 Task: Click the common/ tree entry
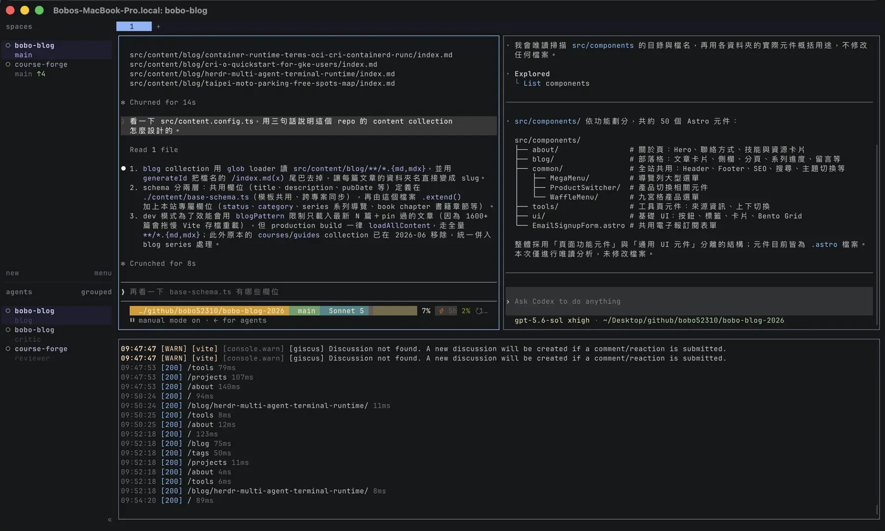[547, 169]
